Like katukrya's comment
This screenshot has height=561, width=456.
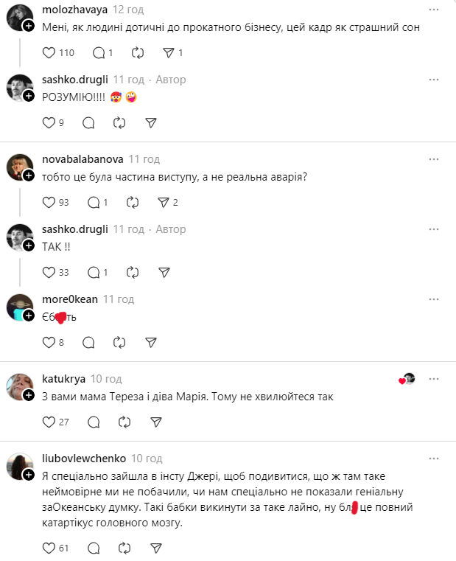50,422
